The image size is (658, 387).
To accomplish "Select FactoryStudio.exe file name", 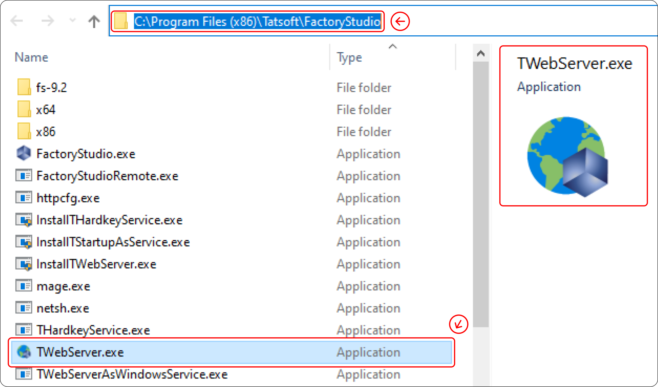I will coord(86,154).
